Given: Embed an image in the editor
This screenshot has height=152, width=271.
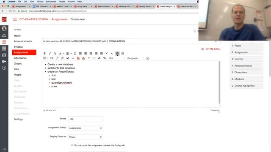Looking at the screenshot, I should tap(68, 58).
